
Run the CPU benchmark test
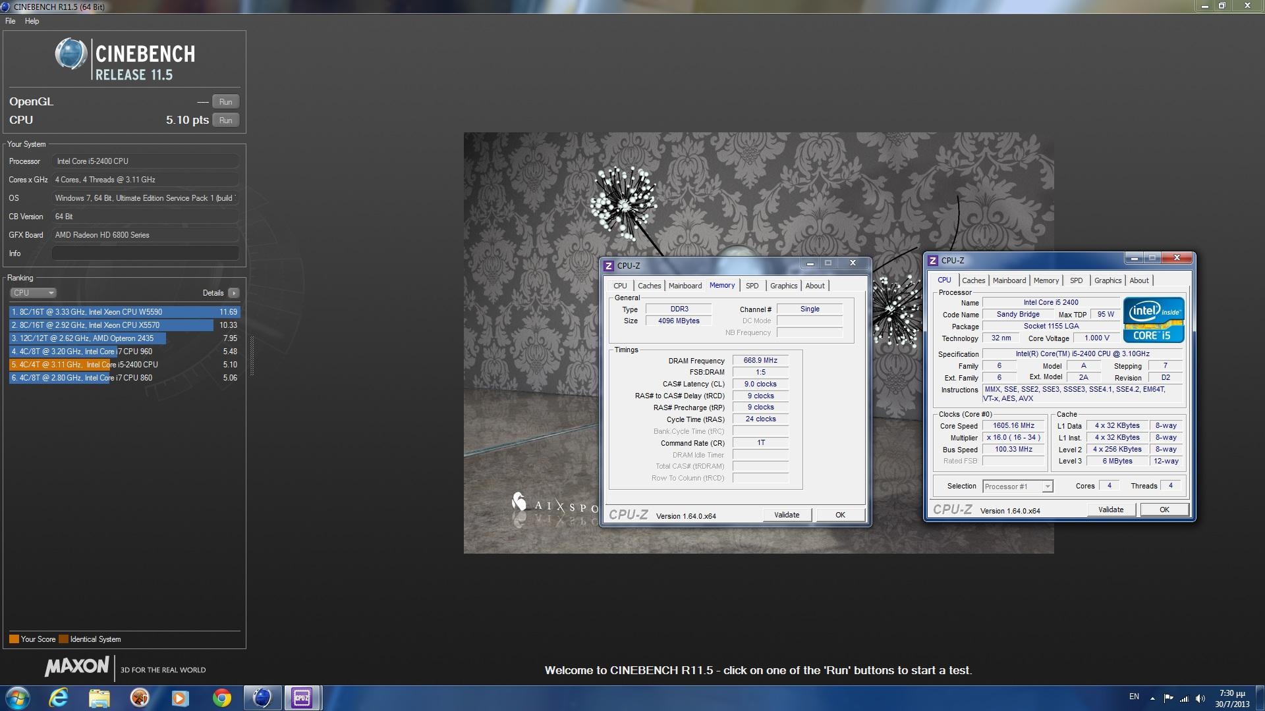pyautogui.click(x=225, y=120)
